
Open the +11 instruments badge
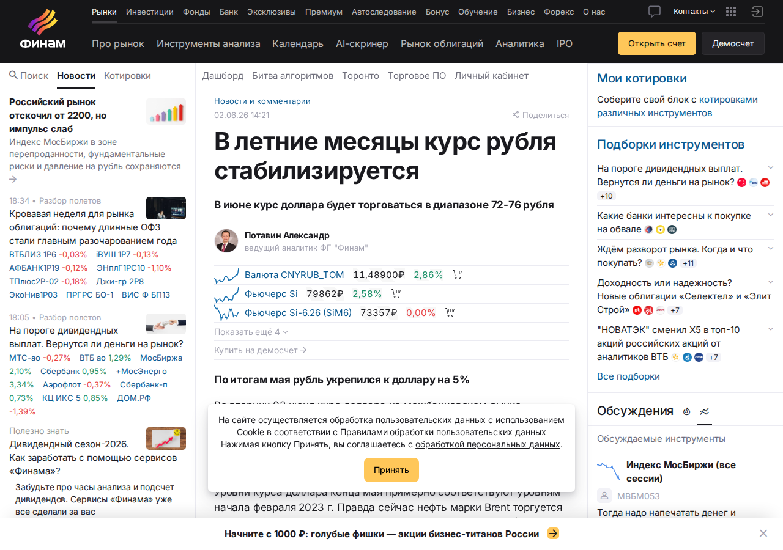(688, 263)
